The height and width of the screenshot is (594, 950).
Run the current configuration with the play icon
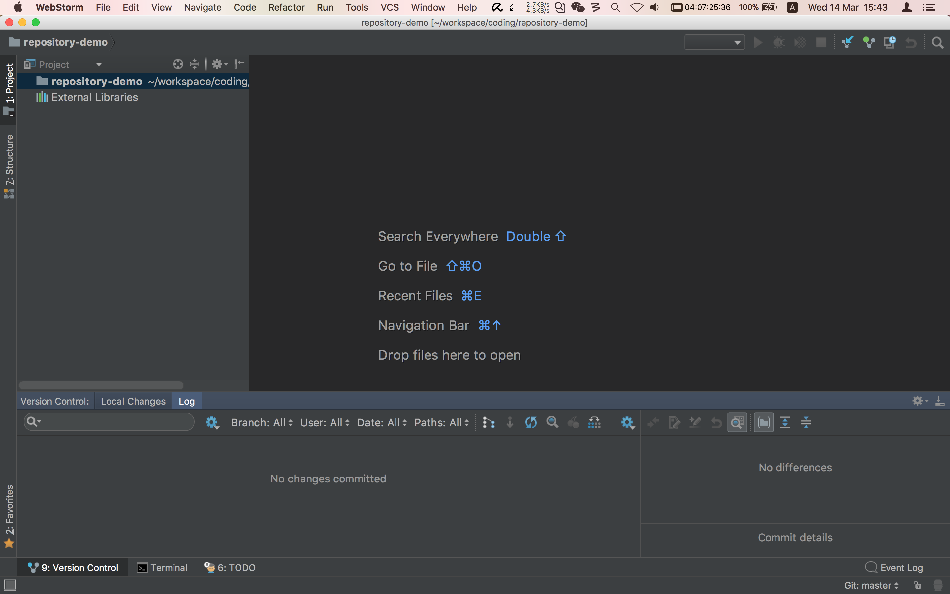coord(758,42)
